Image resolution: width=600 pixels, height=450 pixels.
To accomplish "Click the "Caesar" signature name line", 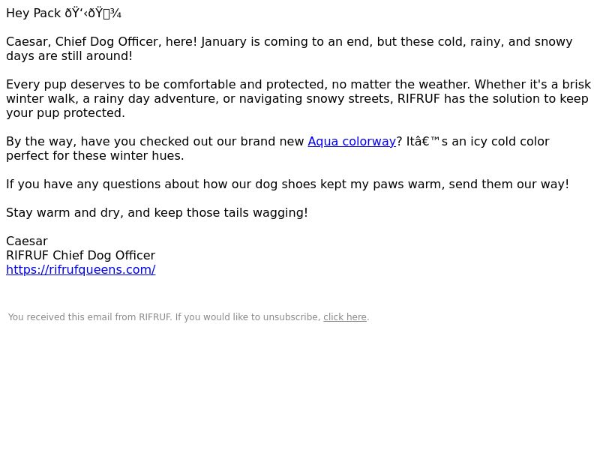I will point(27,241).
